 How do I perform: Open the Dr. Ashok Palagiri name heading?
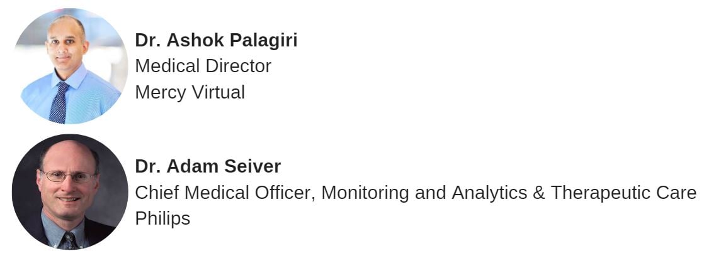(216, 40)
